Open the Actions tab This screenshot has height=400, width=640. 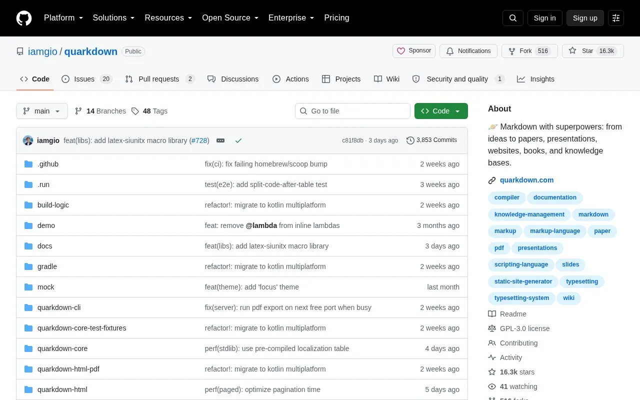(x=290, y=79)
